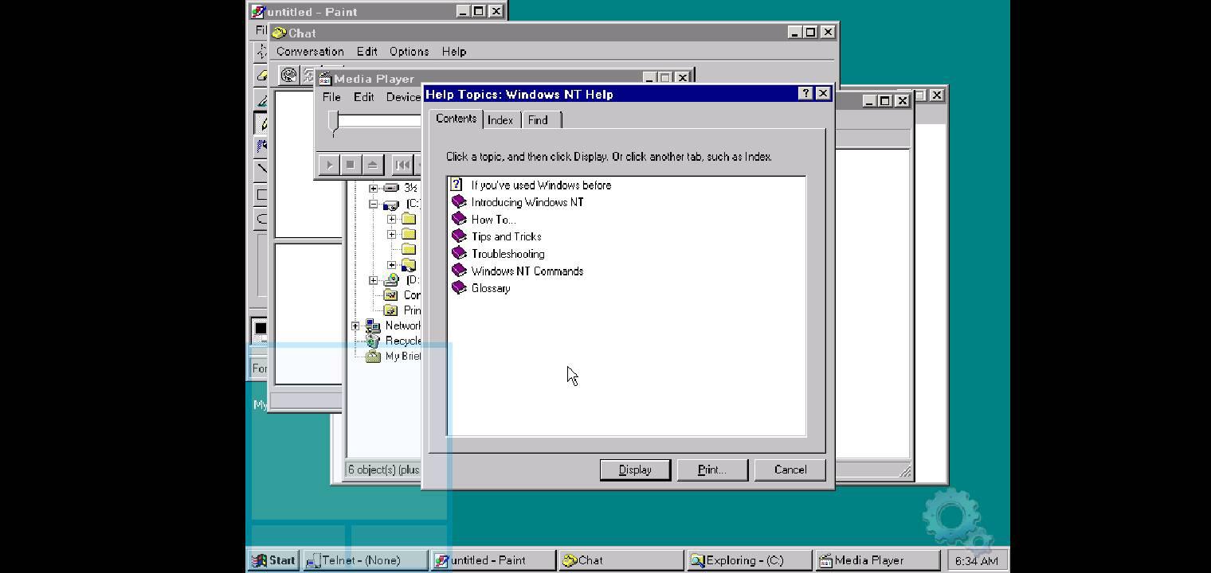Click the 6:34 AM taskbar clock
Screen dimensions: 1211x573
pos(976,560)
